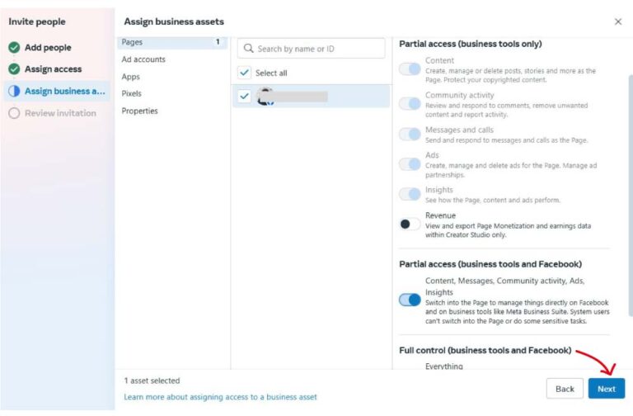633x416 pixels.
Task: Click the Next button
Action: (607, 389)
